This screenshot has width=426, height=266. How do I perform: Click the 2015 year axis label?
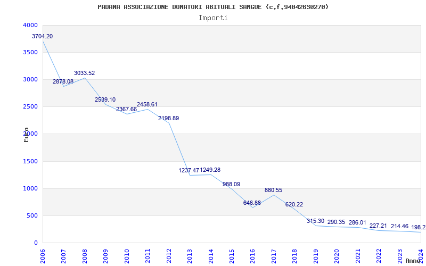(x=232, y=256)
